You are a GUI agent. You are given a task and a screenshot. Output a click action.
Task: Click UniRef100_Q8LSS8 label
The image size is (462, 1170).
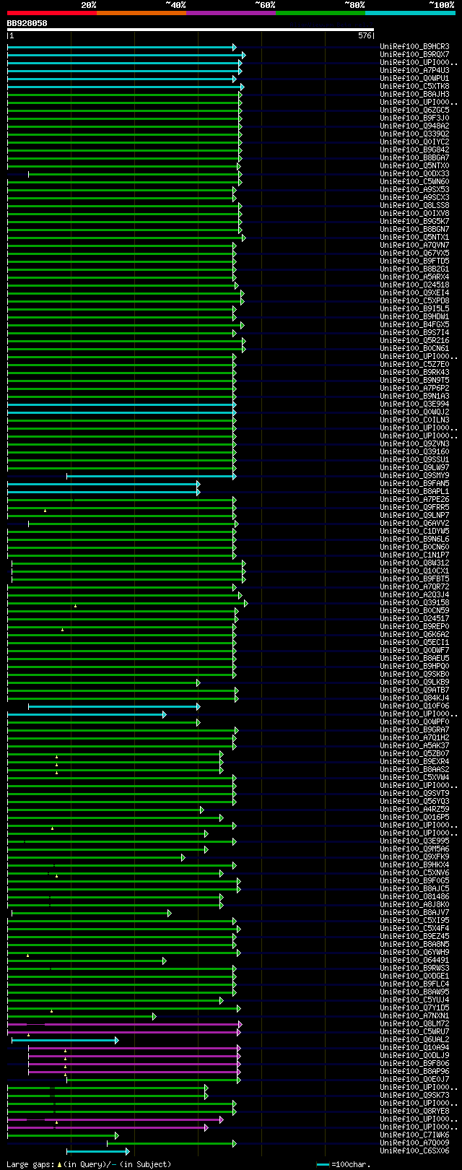(414, 206)
